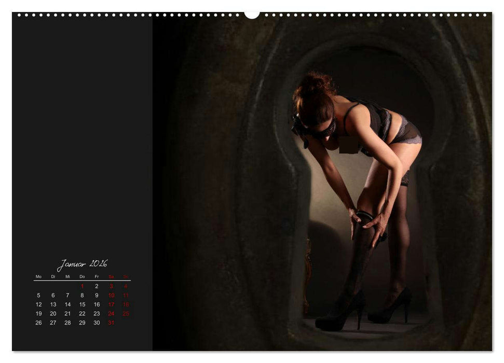Click the red Sa weekday header
Viewport: 504px width, 363px height.
[x=111, y=276]
